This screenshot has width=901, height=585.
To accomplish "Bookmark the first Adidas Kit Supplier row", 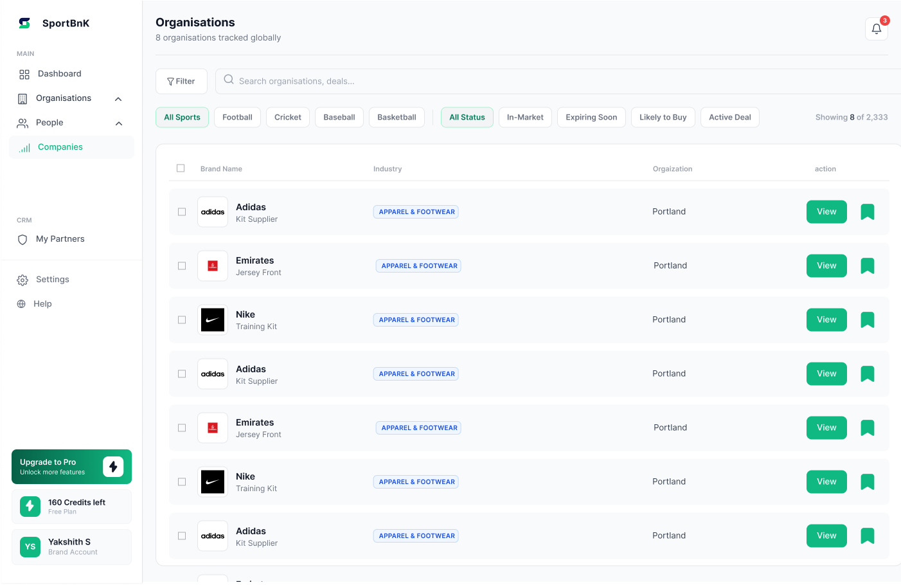I will (x=868, y=212).
